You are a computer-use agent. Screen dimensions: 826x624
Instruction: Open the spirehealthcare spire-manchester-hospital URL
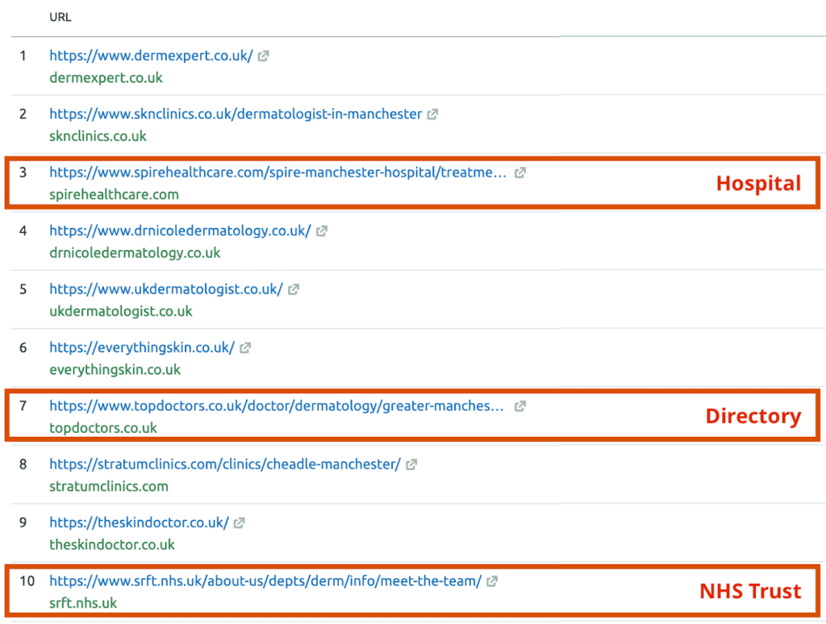point(277,173)
